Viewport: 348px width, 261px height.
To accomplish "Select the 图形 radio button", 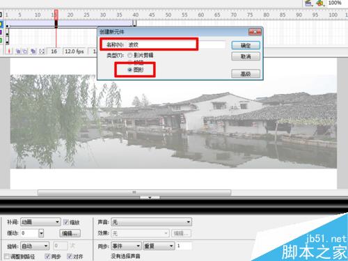I will click(129, 70).
